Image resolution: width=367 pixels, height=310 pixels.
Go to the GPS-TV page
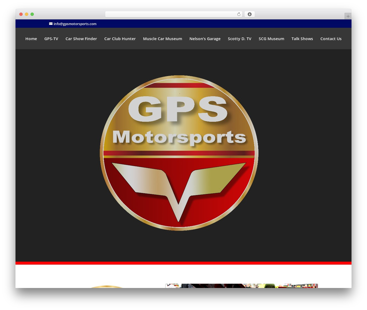(51, 39)
